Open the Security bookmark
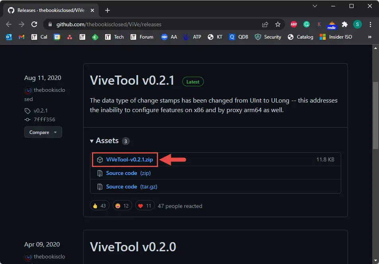The height and width of the screenshot is (264, 379). tap(268, 37)
